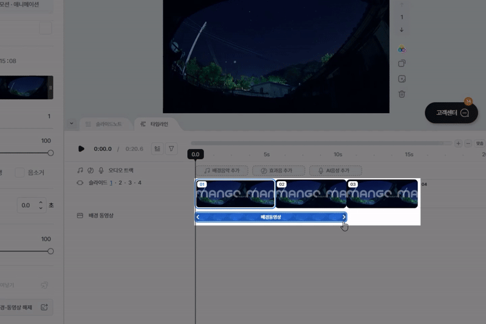Switch to the 슬라이드노트 tab
The height and width of the screenshot is (324, 486).
(103, 124)
